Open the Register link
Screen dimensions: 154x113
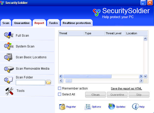coord(71,107)
